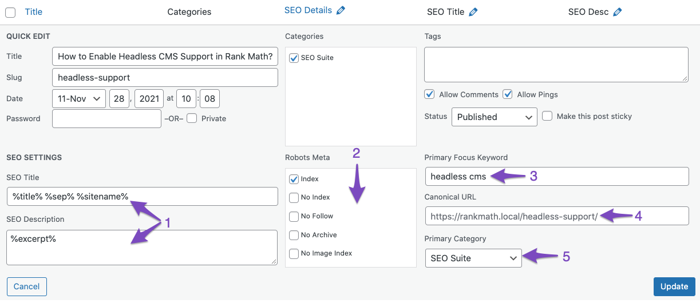The width and height of the screenshot is (700, 303).
Task: Check the No Image Index option
Action: tap(294, 253)
